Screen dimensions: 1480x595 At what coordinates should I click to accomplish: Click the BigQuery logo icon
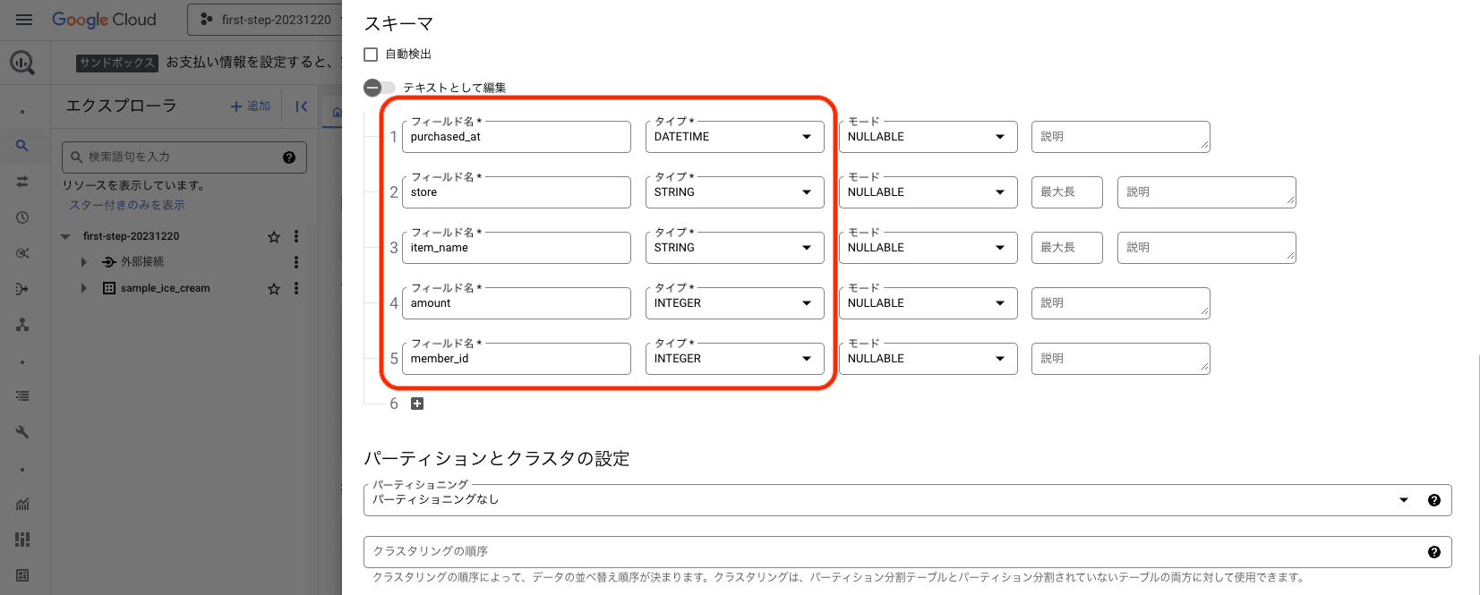22,63
